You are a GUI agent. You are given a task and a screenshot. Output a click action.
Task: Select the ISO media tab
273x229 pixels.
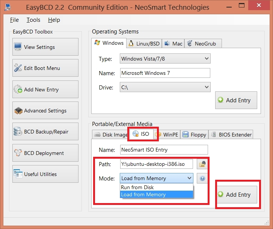tap(142, 134)
